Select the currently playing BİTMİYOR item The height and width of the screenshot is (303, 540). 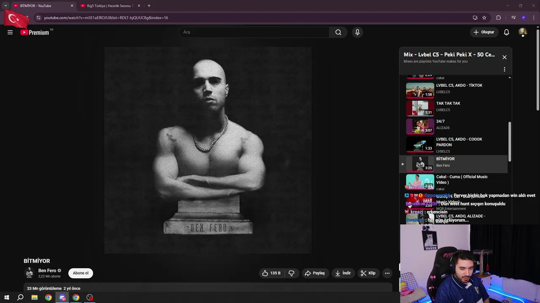pos(454,164)
